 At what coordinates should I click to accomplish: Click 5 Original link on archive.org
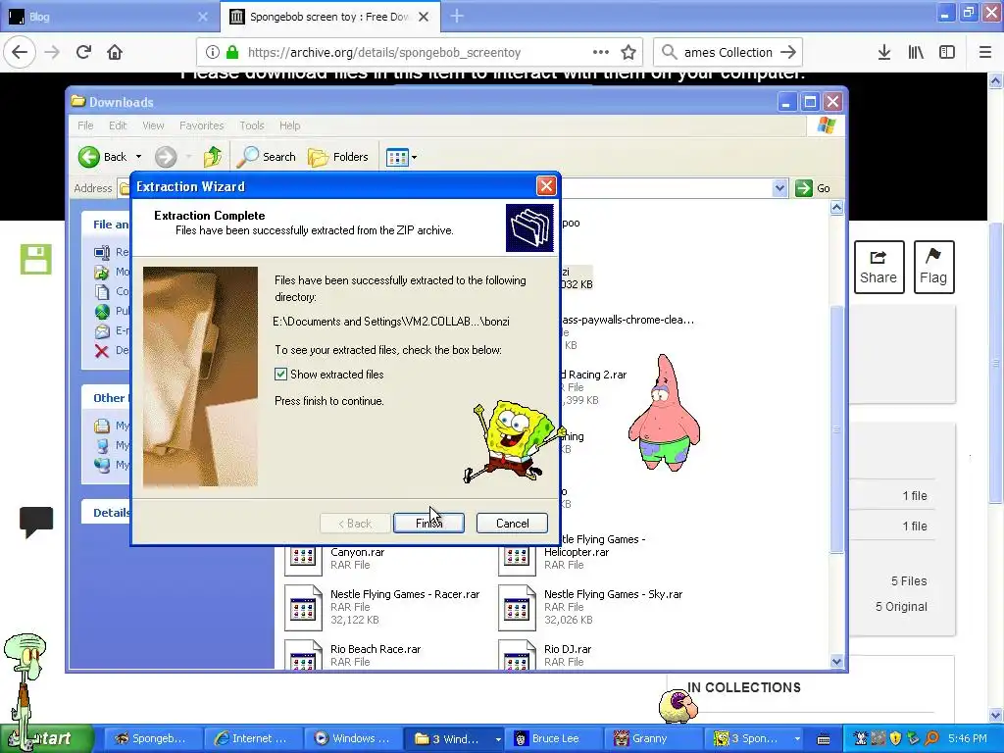[901, 606]
